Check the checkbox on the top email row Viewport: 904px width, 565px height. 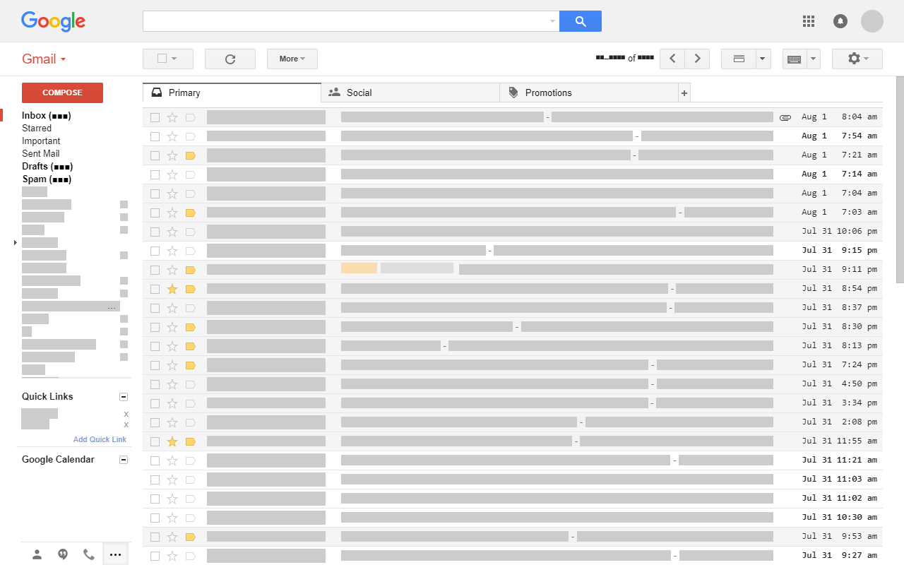point(155,117)
